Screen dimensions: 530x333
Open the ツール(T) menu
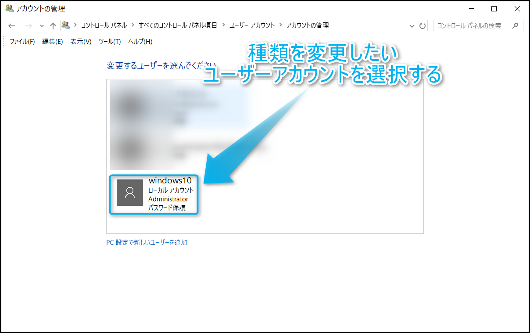(x=110, y=42)
